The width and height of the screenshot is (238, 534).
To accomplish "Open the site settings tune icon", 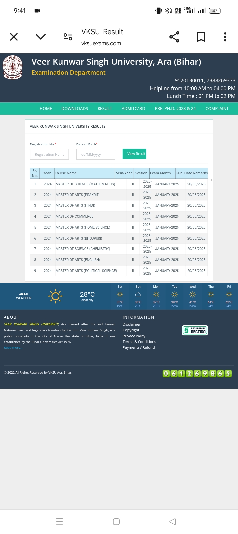I will pos(68,37).
